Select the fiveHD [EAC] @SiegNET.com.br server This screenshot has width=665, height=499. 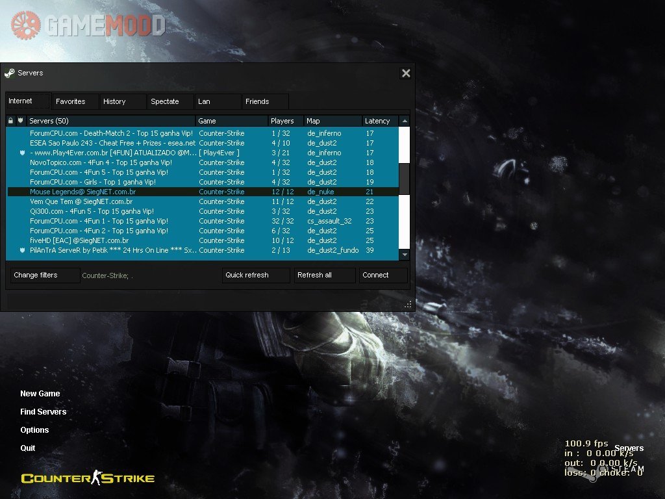(79, 240)
